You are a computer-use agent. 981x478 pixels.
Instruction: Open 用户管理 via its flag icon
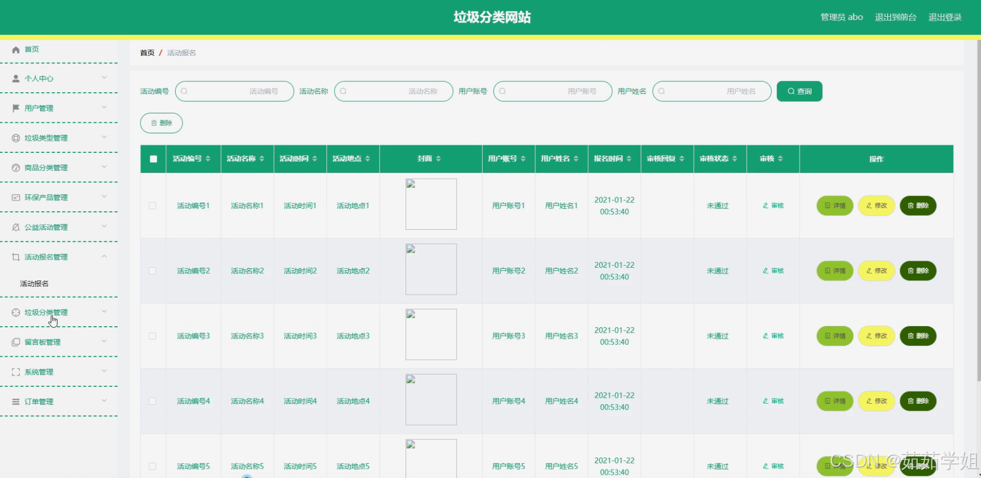15,108
